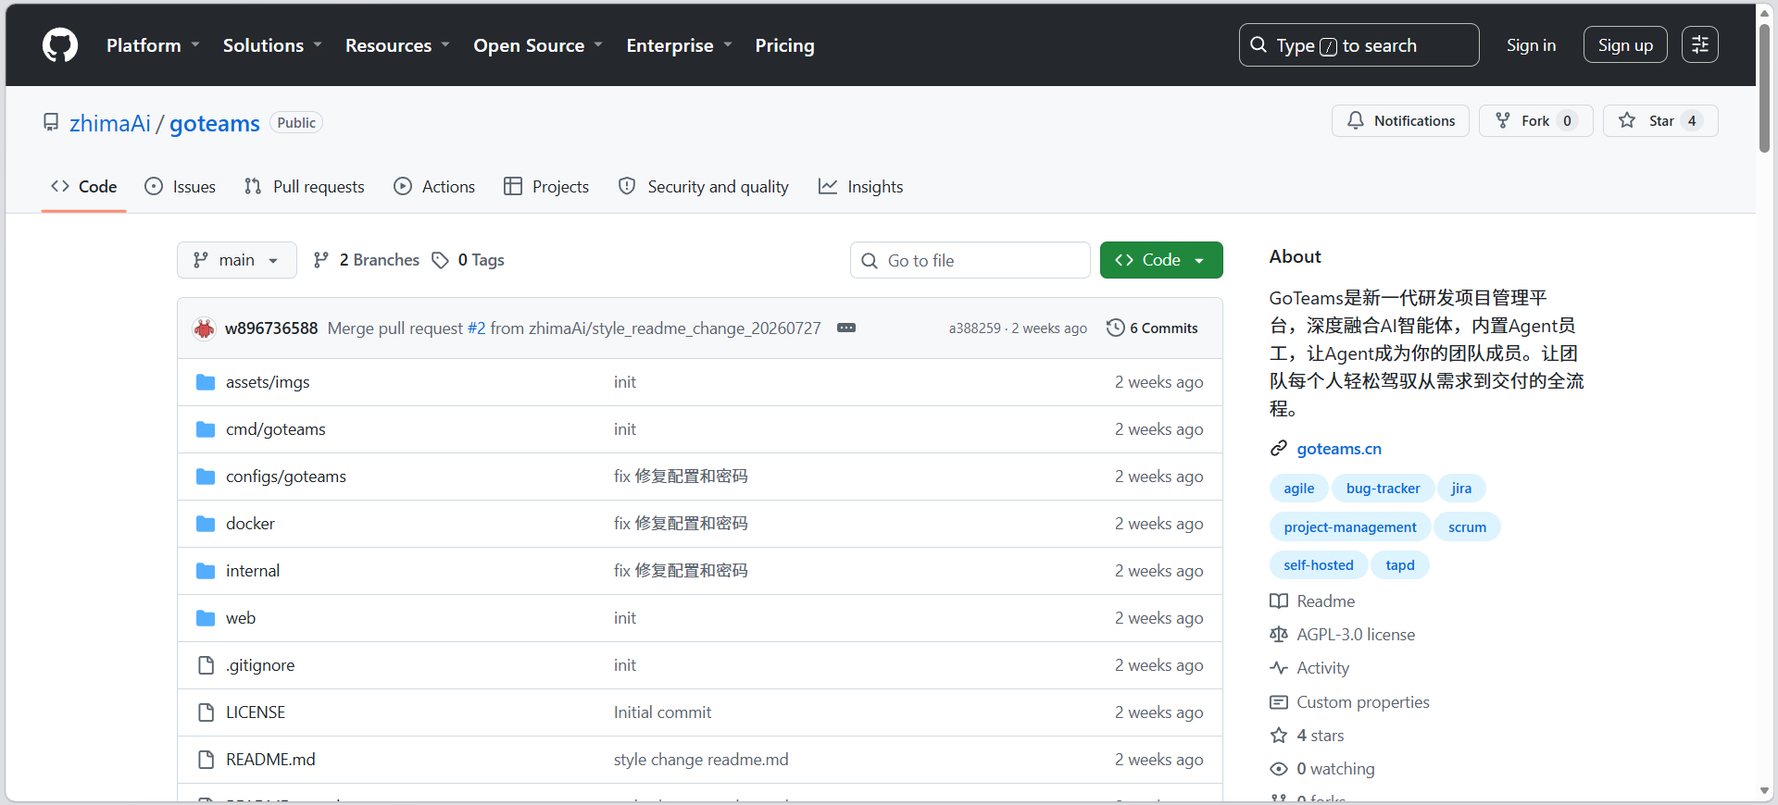Open the header settings icon beside Sign up
The height and width of the screenshot is (805, 1778).
pyautogui.click(x=1700, y=44)
